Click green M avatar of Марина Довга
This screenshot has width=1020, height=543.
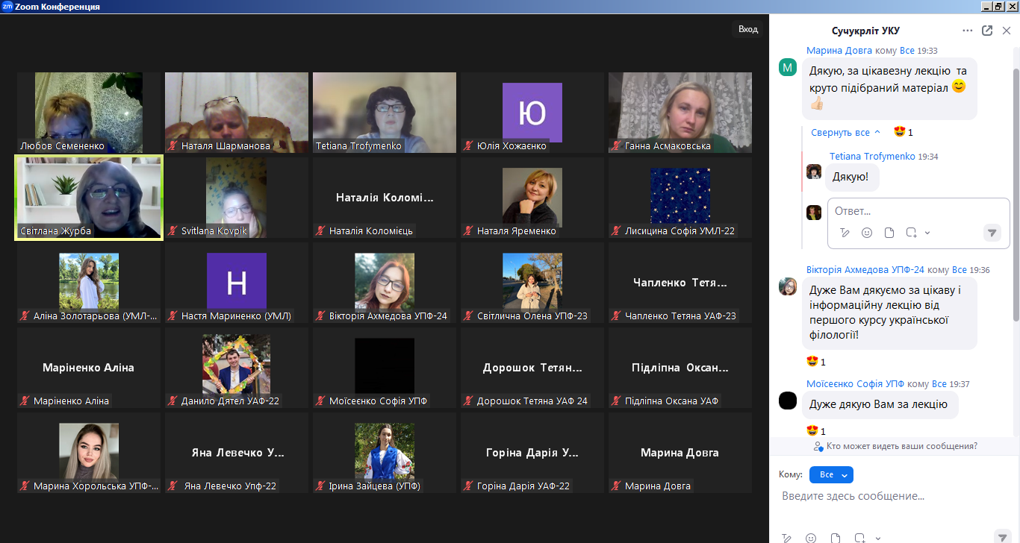pos(788,67)
